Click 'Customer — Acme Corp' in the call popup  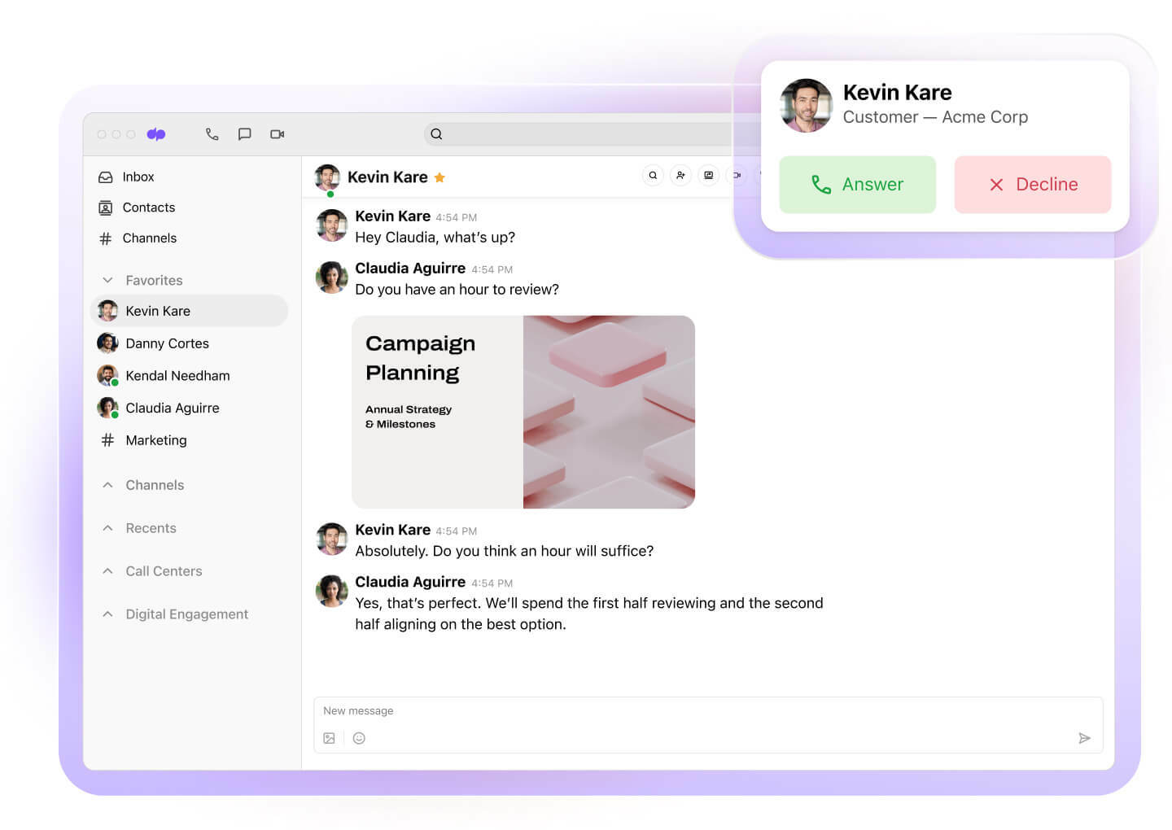(935, 117)
